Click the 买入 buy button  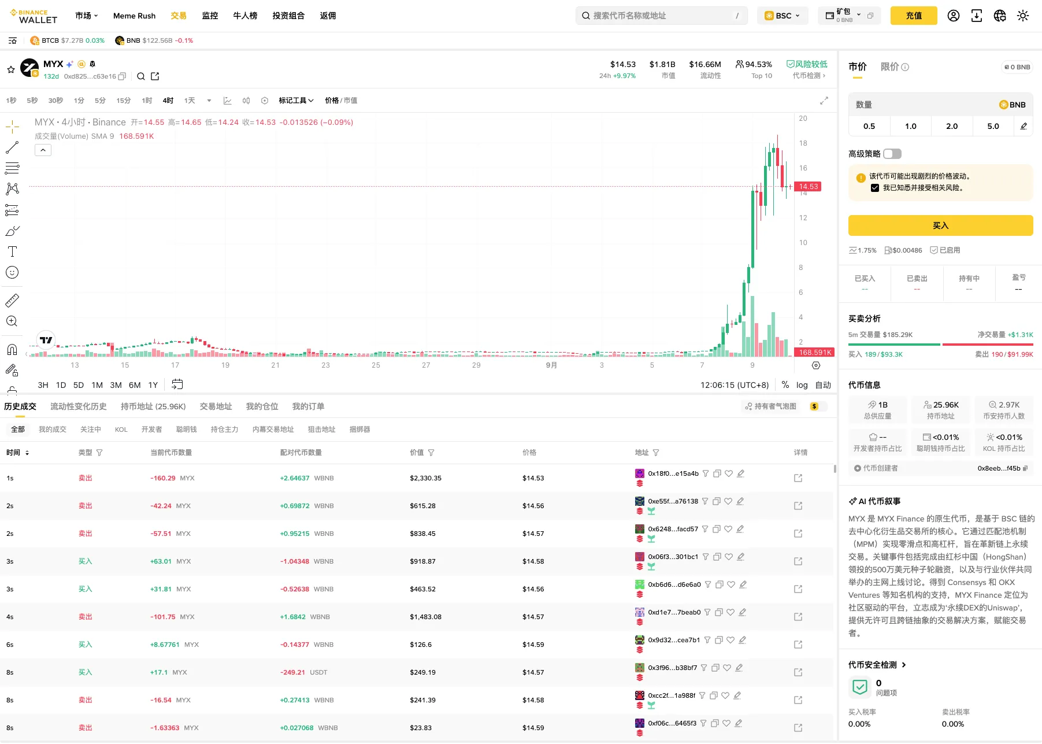(940, 225)
